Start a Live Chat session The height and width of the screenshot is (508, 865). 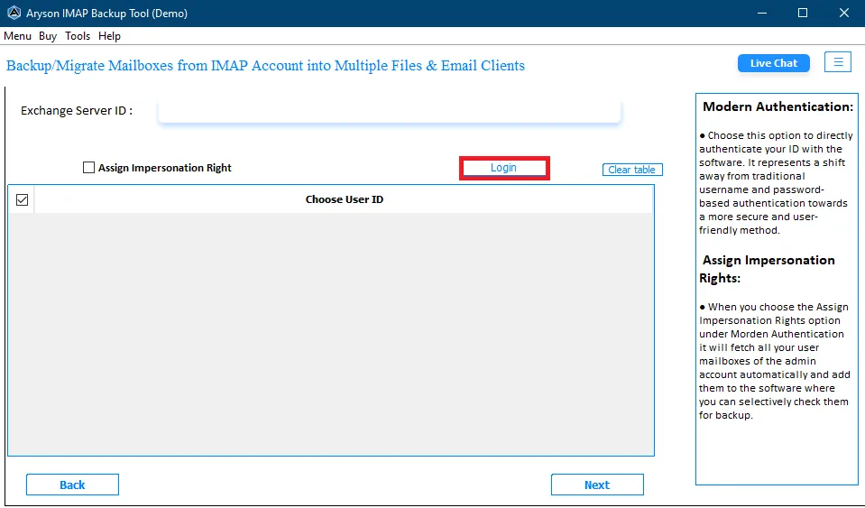click(773, 63)
